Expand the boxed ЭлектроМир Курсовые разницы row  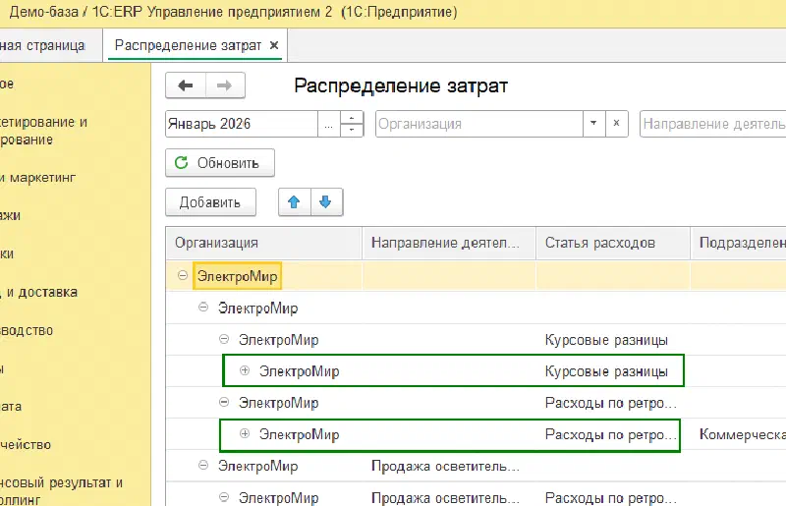[x=245, y=370]
